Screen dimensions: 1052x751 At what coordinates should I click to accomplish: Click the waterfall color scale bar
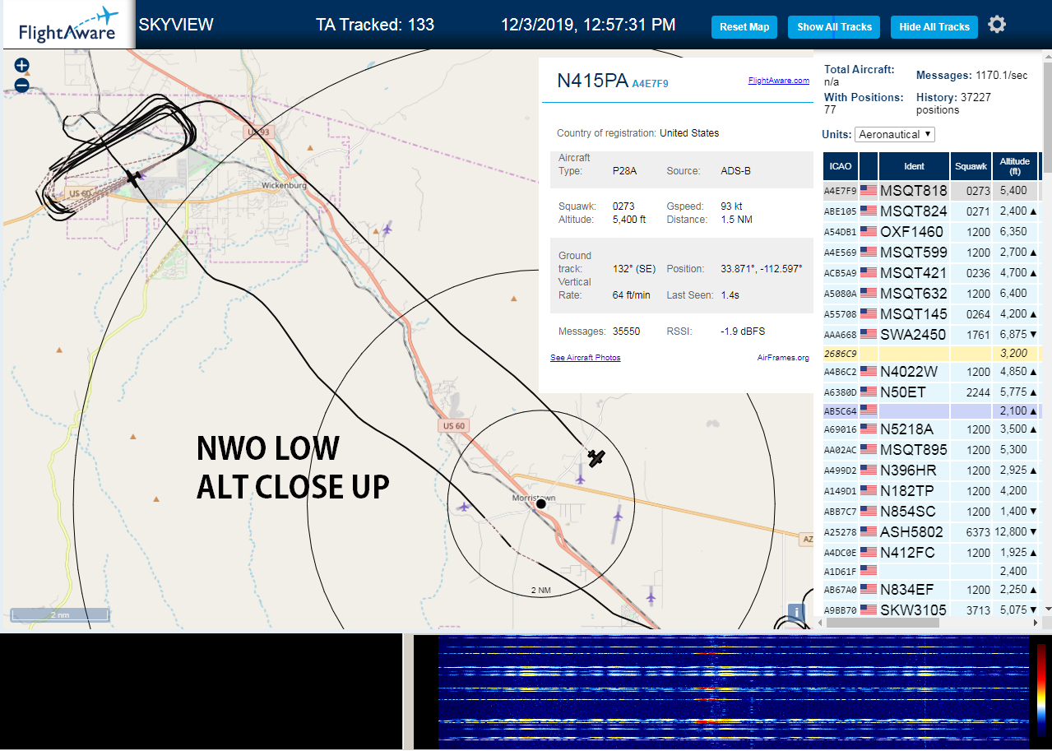tap(1040, 690)
